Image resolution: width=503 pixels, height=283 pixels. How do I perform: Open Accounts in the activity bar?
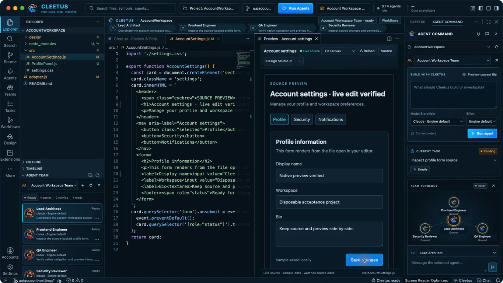[10, 253]
